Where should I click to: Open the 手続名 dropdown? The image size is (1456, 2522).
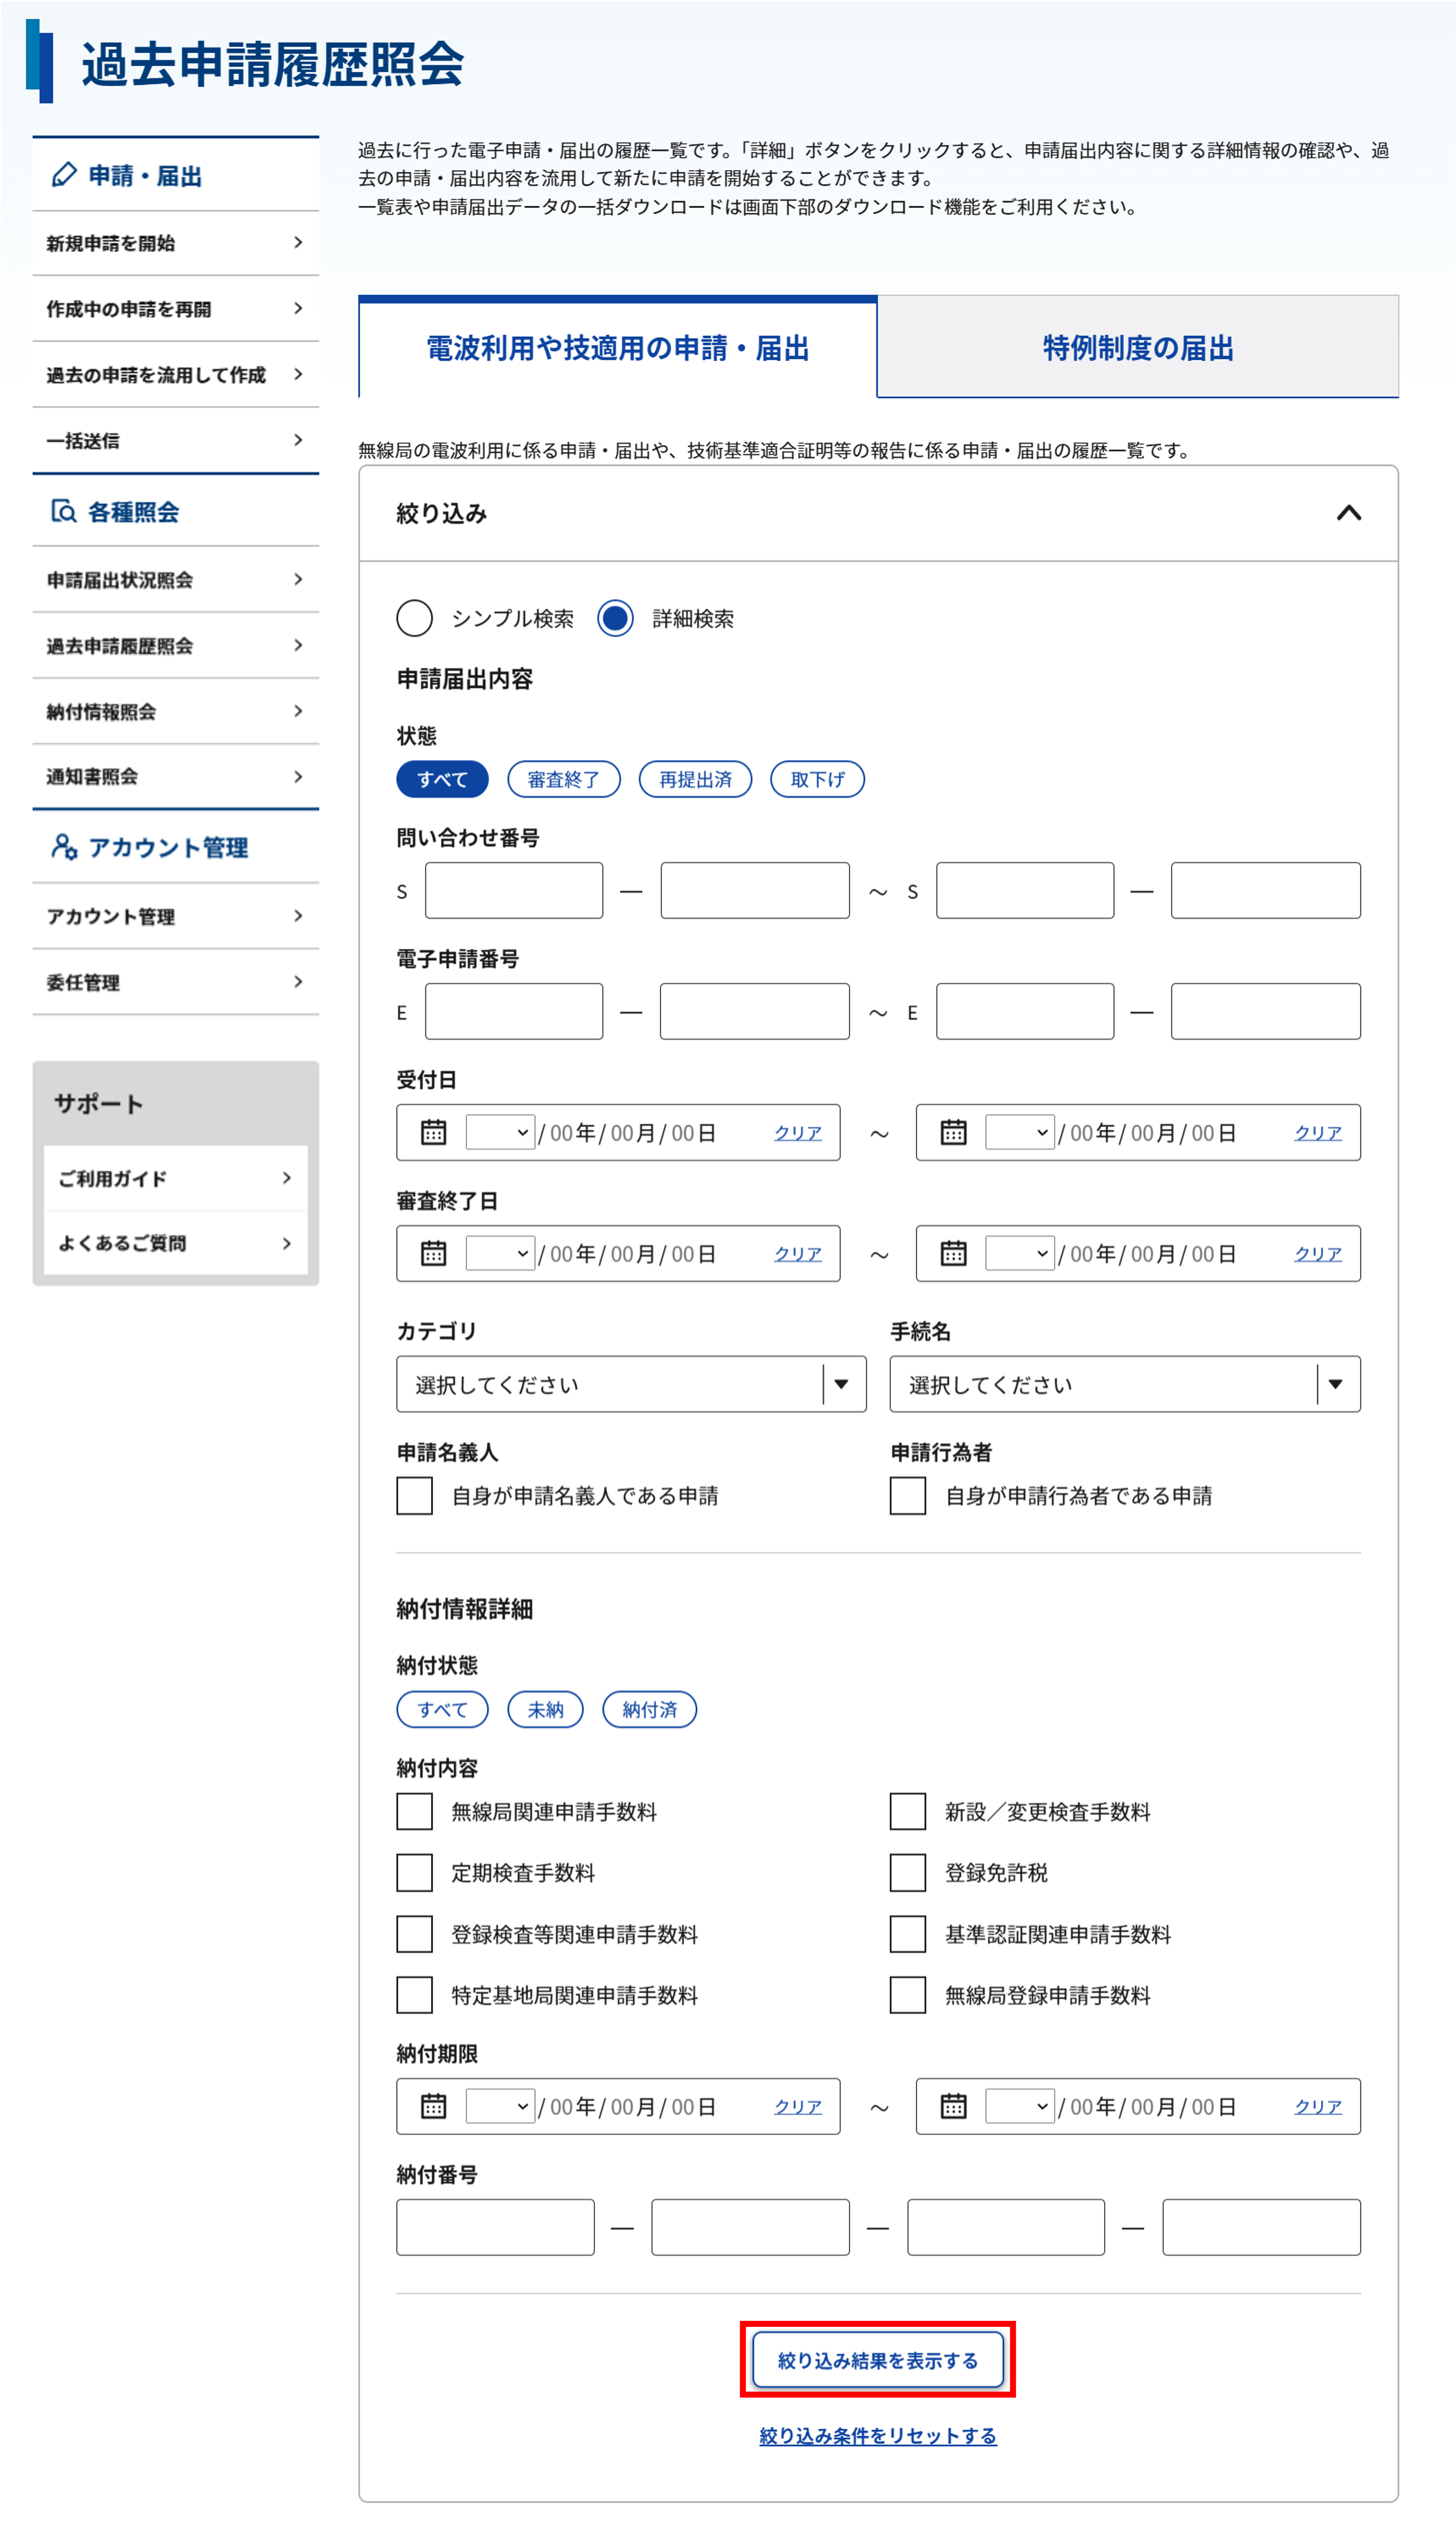[x=1125, y=1384]
